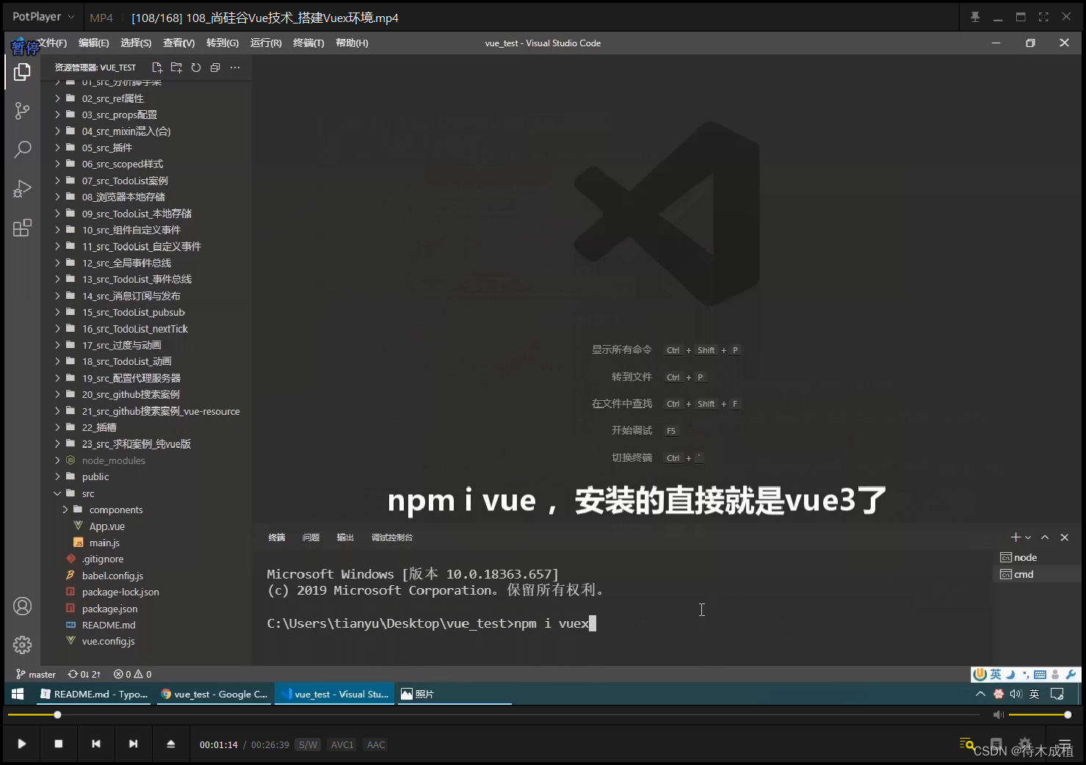
Task: Maximize the terminal panel size
Action: 1045,537
